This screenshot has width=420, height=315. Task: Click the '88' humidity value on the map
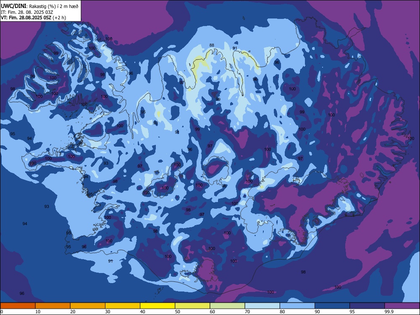tap(212, 45)
